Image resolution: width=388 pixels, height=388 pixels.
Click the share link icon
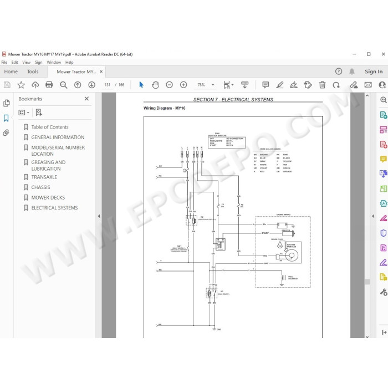(x=354, y=85)
